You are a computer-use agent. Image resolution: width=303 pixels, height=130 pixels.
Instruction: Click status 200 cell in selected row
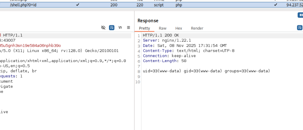click(114, 5)
